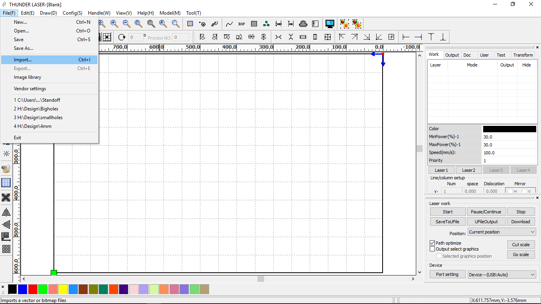The height and width of the screenshot is (304, 541).
Task: Click the curve smoothing icon
Action: coord(229,24)
